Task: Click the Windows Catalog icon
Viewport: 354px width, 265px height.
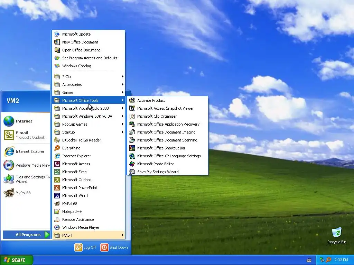Action: (57, 66)
